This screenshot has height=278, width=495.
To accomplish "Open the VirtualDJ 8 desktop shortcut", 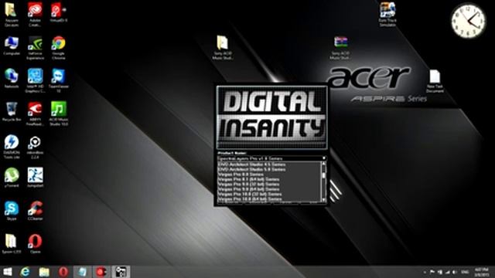I will point(59,12).
